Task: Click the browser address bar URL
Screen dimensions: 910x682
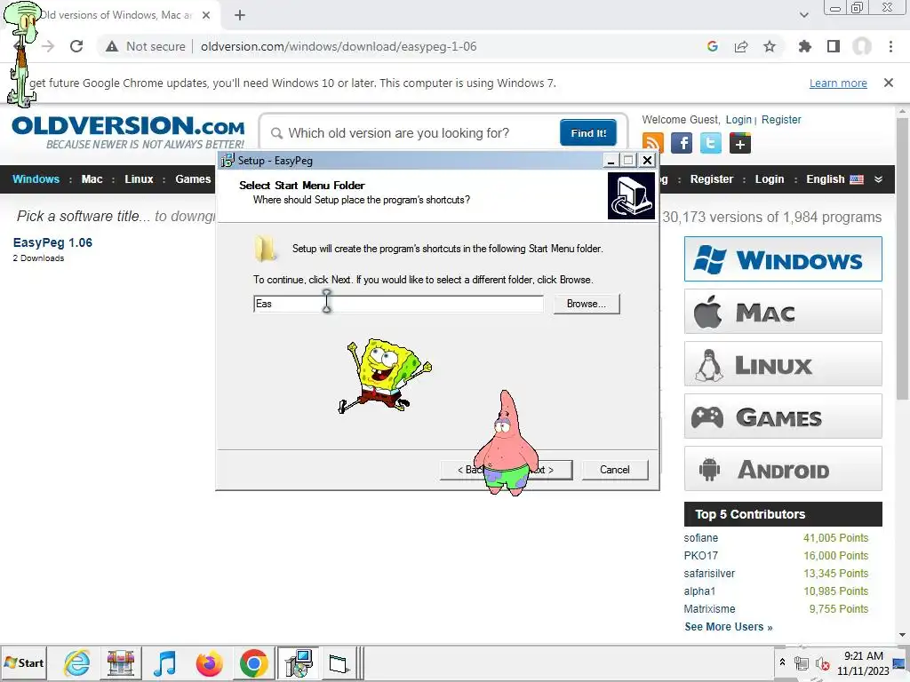Action: pyautogui.click(x=339, y=46)
